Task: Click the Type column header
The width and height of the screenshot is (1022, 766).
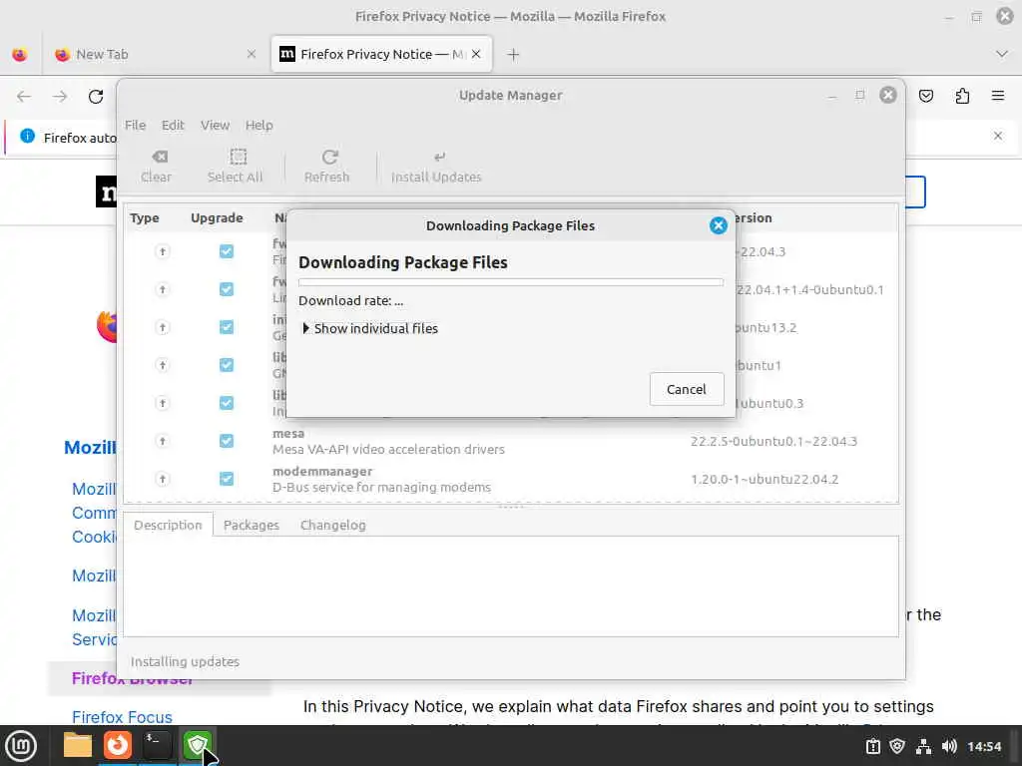Action: [x=145, y=218]
